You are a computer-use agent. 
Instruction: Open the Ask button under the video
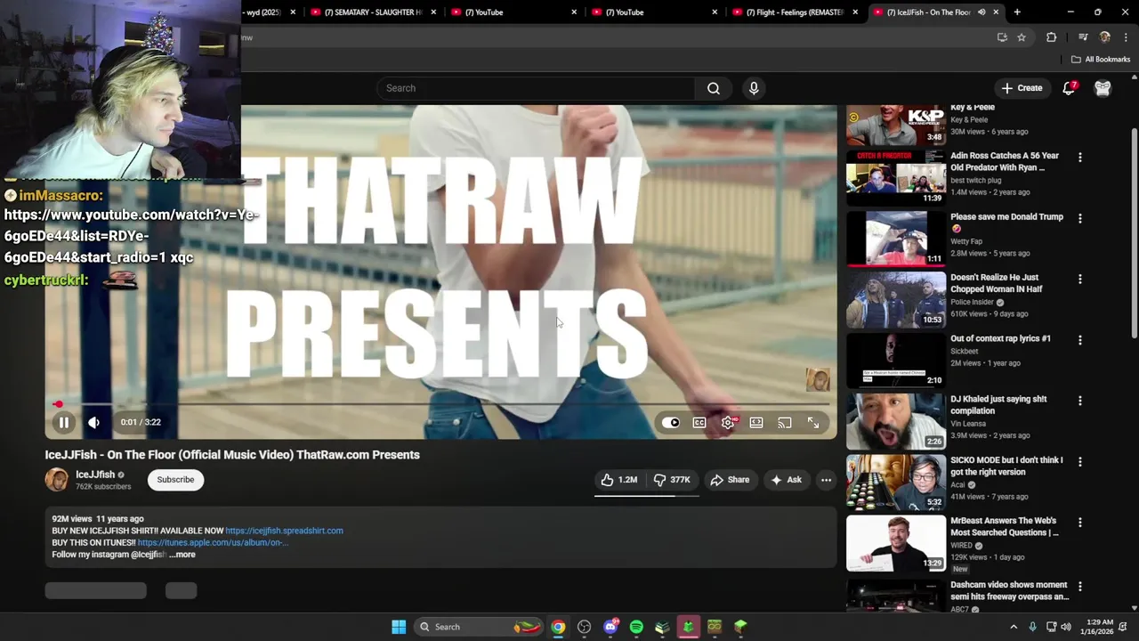click(x=786, y=480)
